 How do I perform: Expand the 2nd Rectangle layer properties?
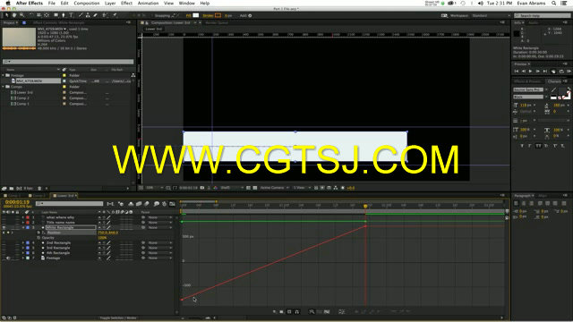tap(23, 242)
